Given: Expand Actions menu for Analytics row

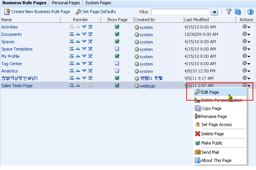Looking at the screenshot, I should tap(246, 71).
